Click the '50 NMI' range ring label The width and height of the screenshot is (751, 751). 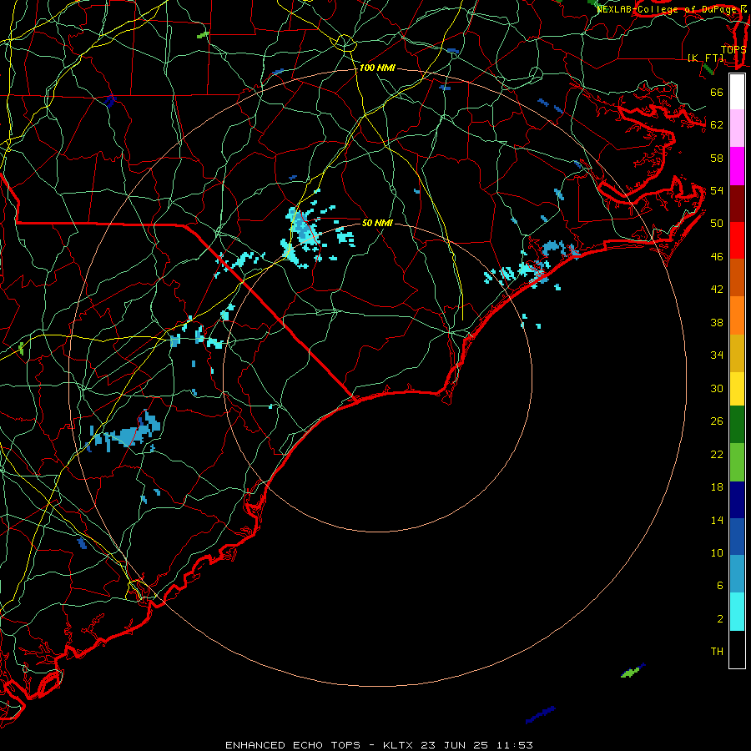[x=377, y=223]
